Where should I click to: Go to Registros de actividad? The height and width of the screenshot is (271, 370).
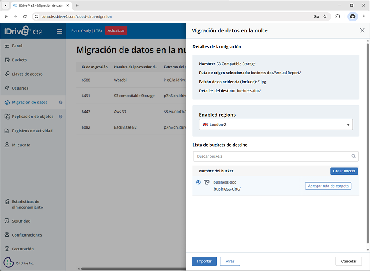pyautogui.click(x=32, y=131)
